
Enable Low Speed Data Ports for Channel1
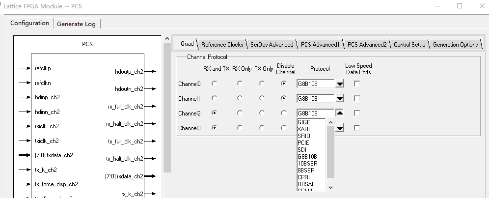point(357,98)
